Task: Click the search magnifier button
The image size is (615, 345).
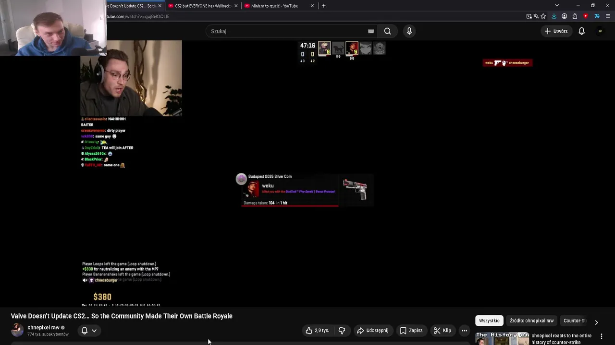Action: pos(387,31)
